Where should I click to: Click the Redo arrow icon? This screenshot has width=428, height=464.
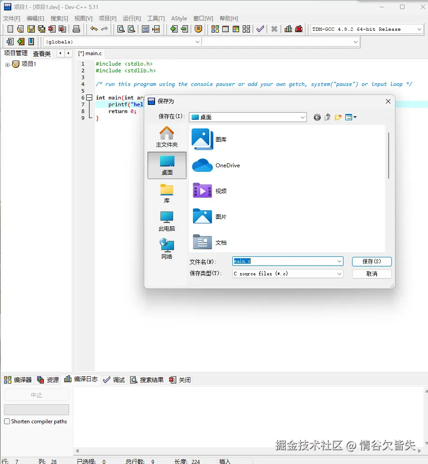104,28
